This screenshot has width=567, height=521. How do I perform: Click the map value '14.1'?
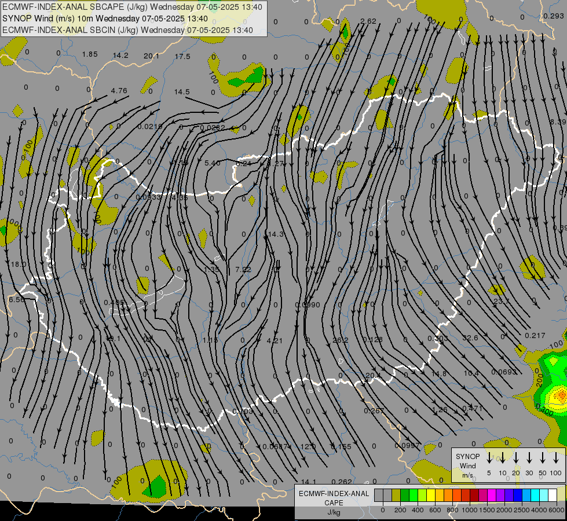click(309, 482)
